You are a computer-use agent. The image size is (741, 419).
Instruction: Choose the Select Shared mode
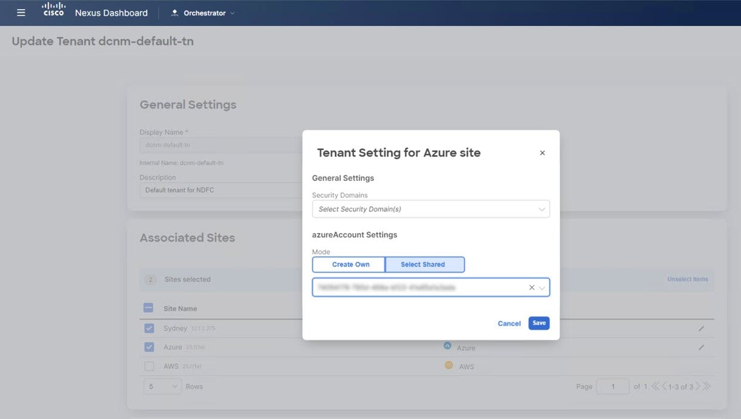424,265
